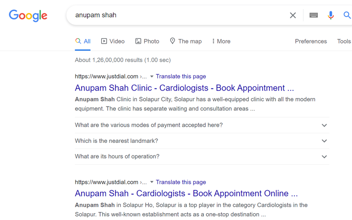
Task: Start voice search with microphone icon
Action: click(330, 15)
